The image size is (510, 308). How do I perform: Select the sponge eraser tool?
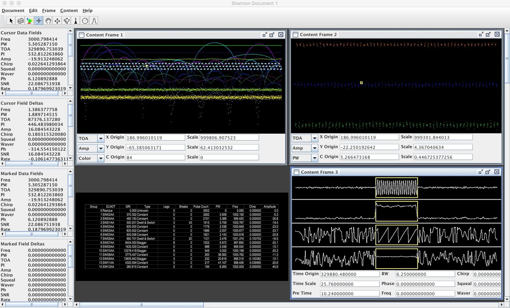(20, 21)
